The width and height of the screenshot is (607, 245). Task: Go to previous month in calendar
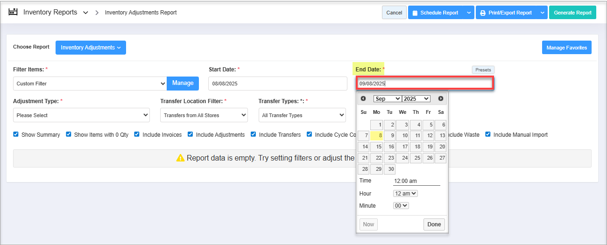(x=363, y=98)
